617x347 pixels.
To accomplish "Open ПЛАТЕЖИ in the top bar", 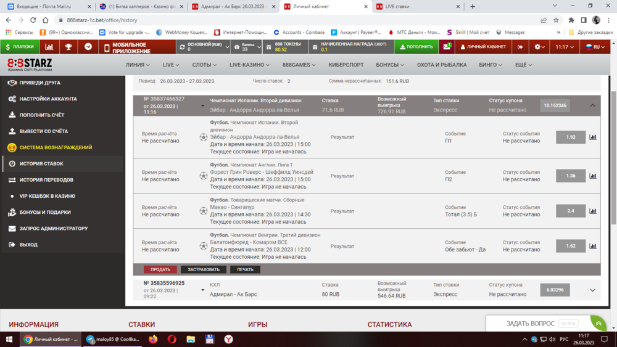I will [20, 47].
